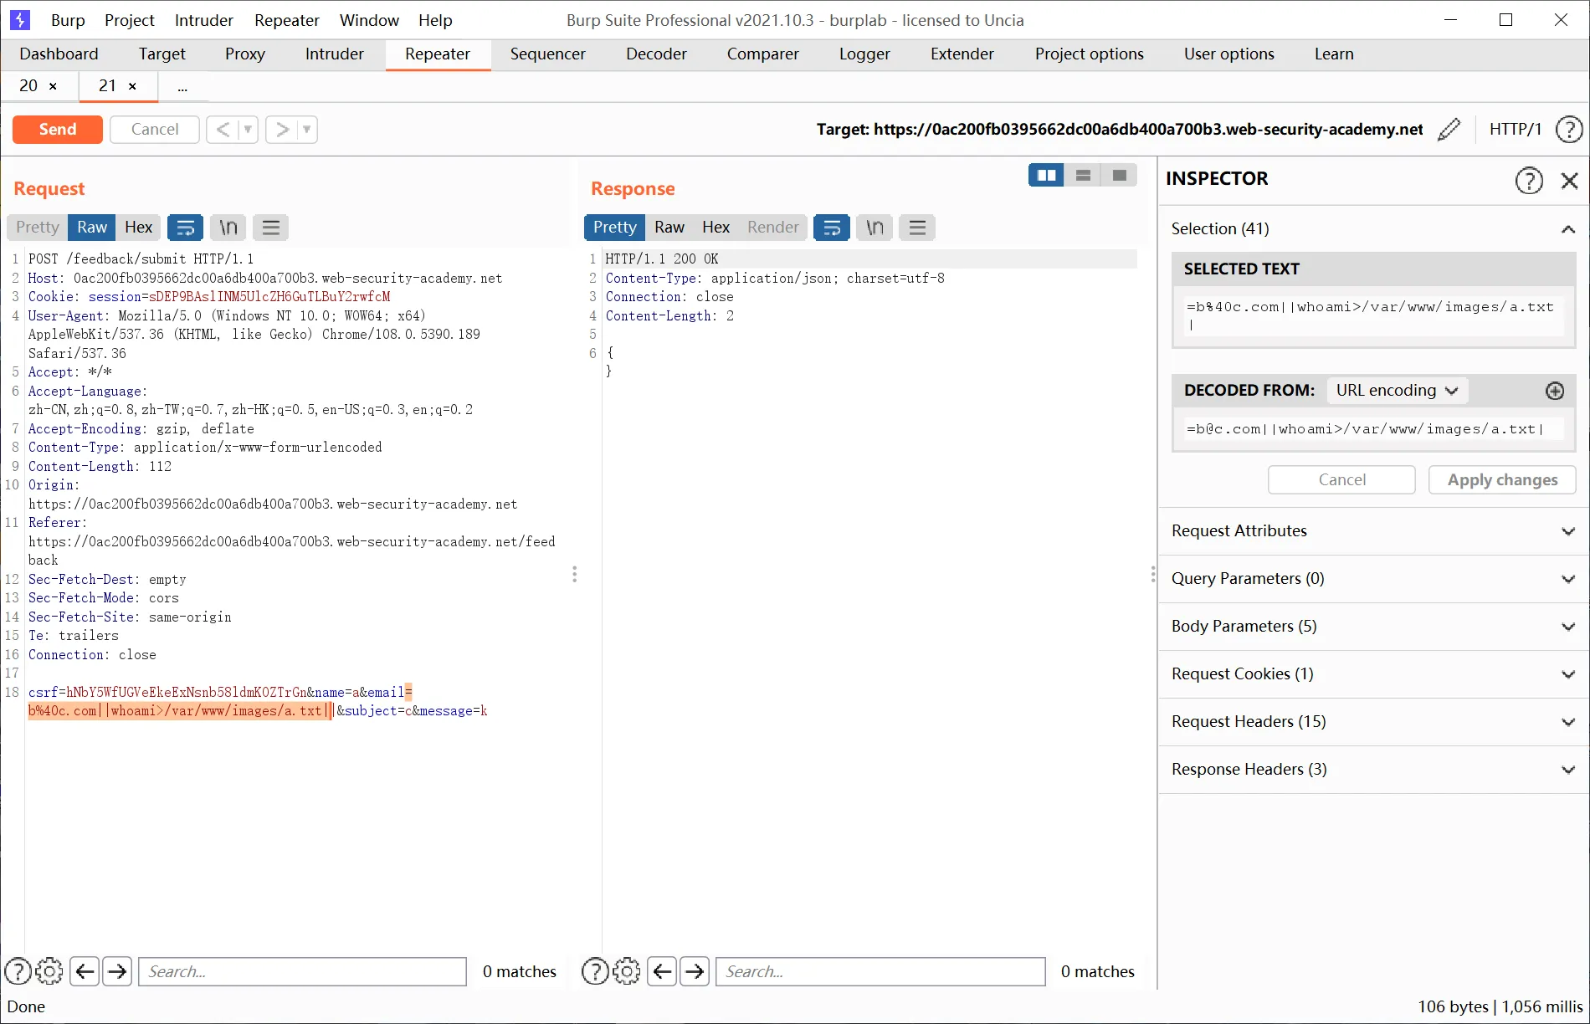The height and width of the screenshot is (1024, 1590).
Task: Open request search settings gear
Action: (49, 971)
